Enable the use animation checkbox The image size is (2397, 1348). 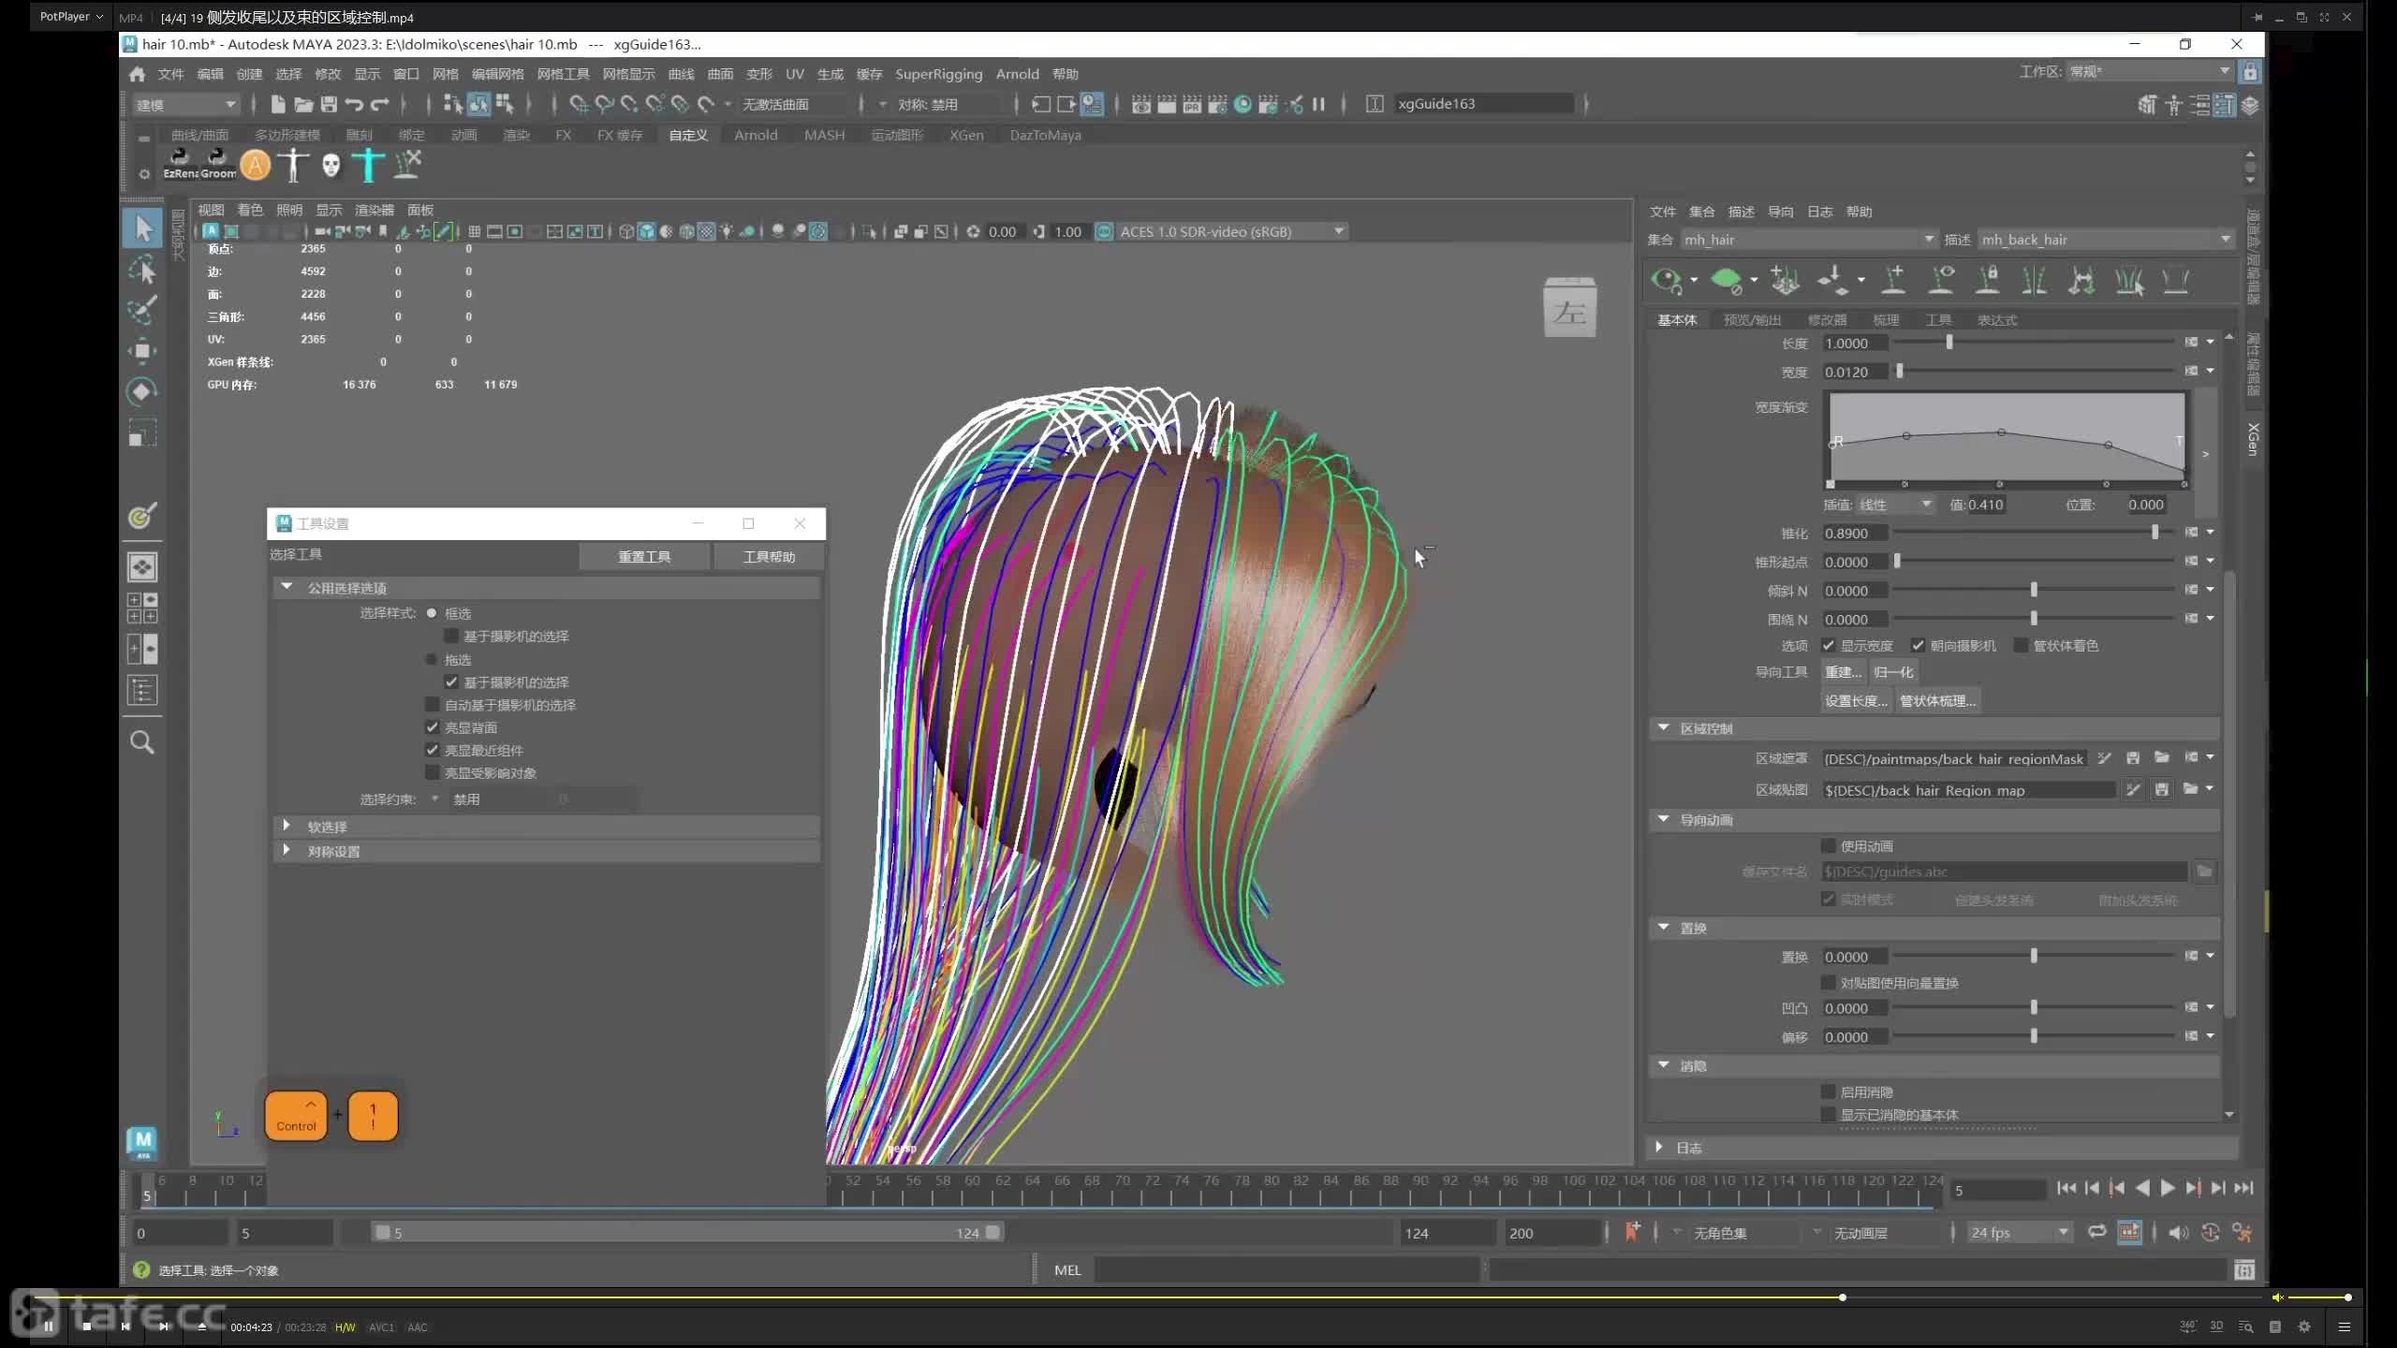(x=1828, y=845)
